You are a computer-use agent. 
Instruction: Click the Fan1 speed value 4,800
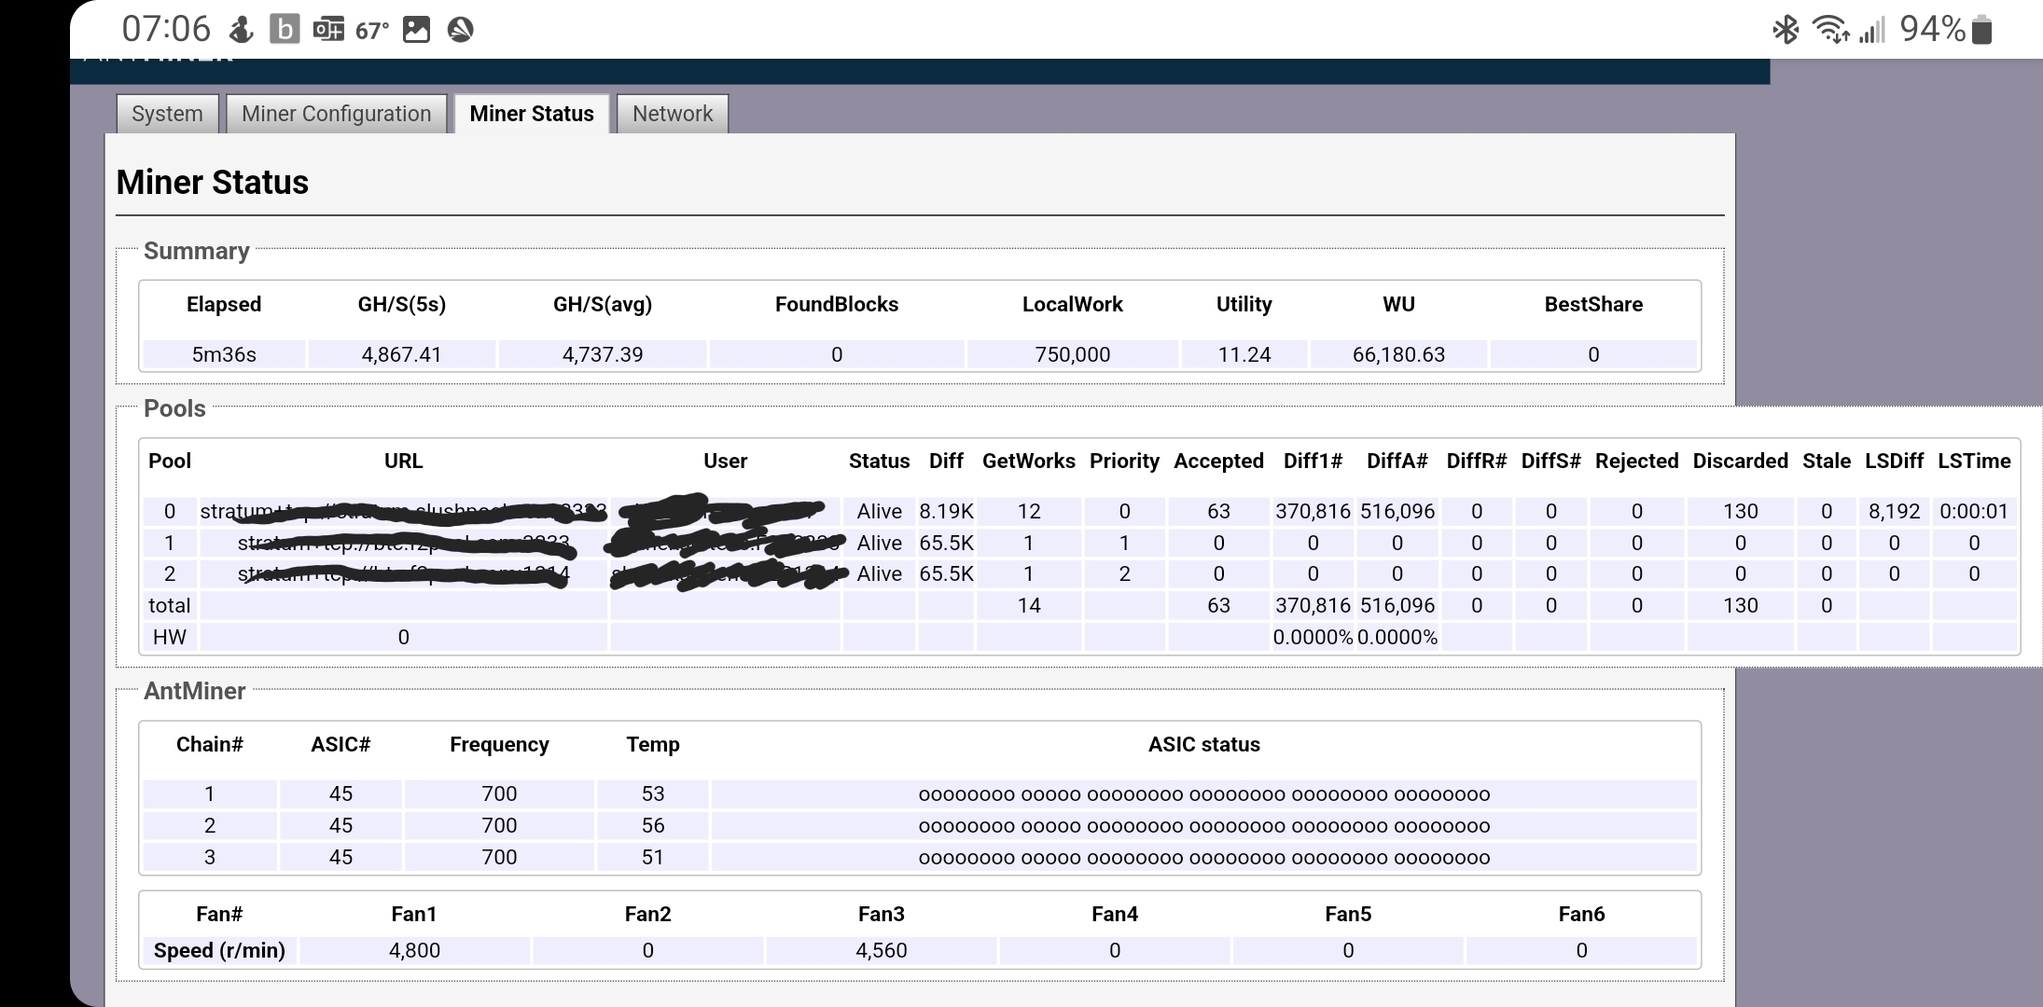pyautogui.click(x=414, y=950)
